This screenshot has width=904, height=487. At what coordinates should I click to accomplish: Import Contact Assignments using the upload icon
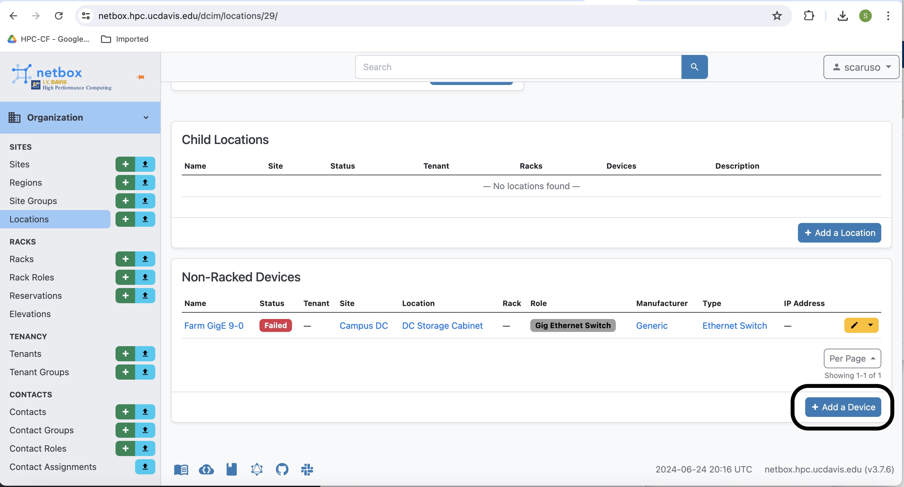pos(145,467)
